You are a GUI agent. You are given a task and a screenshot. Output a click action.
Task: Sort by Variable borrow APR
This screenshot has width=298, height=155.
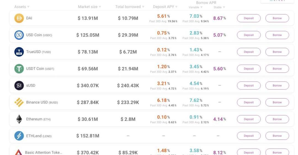tap(201, 7)
